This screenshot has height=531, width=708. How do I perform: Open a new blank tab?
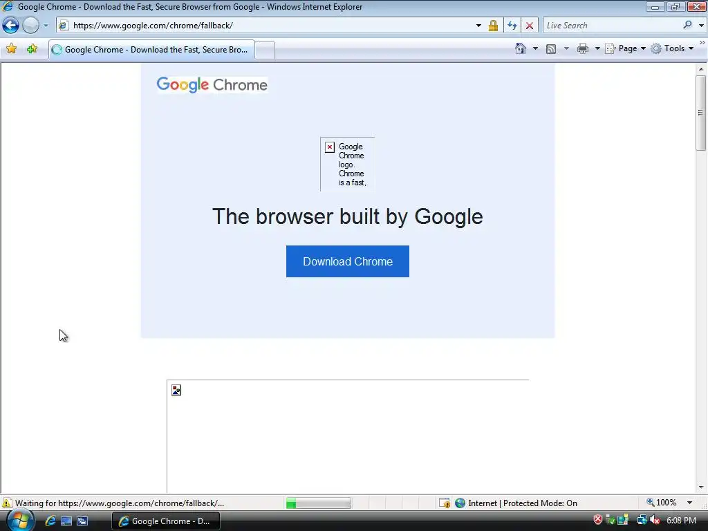tap(265, 50)
